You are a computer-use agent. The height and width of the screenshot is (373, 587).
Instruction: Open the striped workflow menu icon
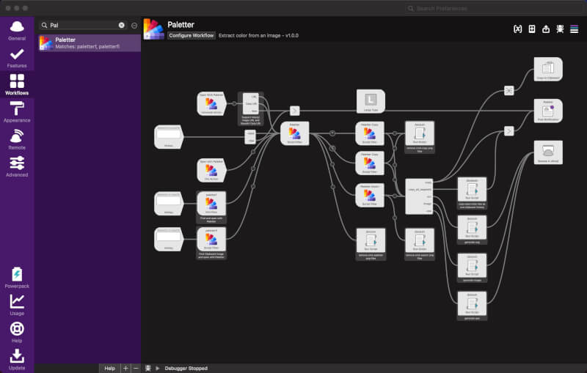[x=575, y=29]
